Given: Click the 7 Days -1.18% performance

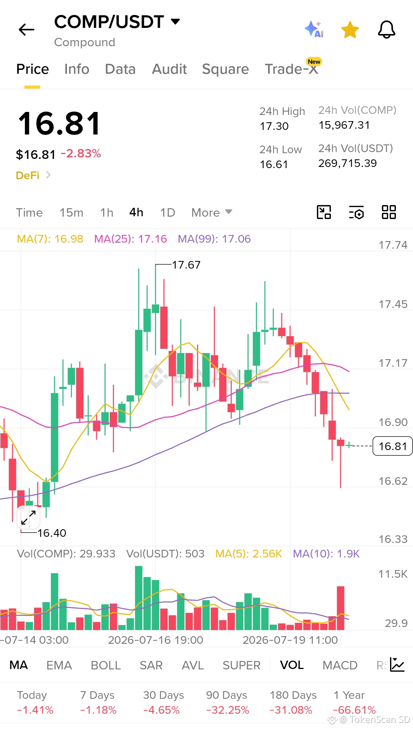Looking at the screenshot, I should 98,702.
